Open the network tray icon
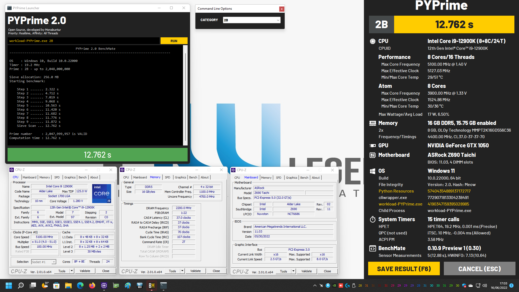 pyautogui.click(x=478, y=286)
